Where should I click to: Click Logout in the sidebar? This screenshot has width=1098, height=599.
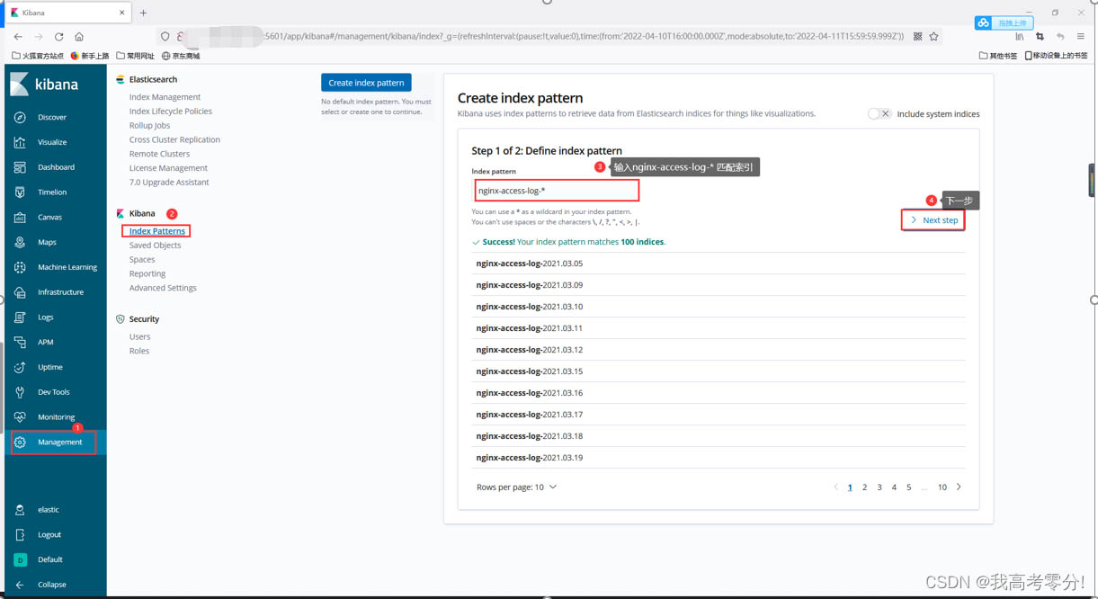click(x=49, y=535)
